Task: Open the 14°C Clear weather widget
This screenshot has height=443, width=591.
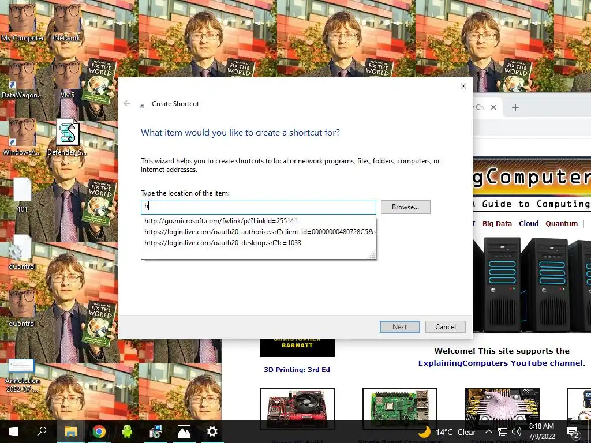Action: point(447,432)
